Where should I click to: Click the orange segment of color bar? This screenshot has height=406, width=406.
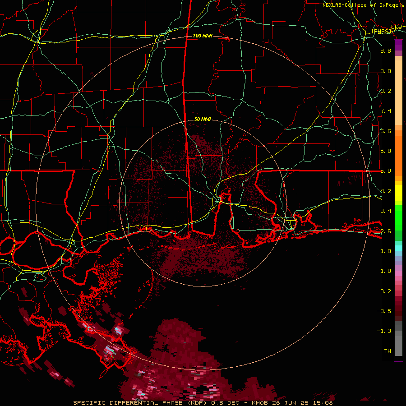tap(398, 155)
